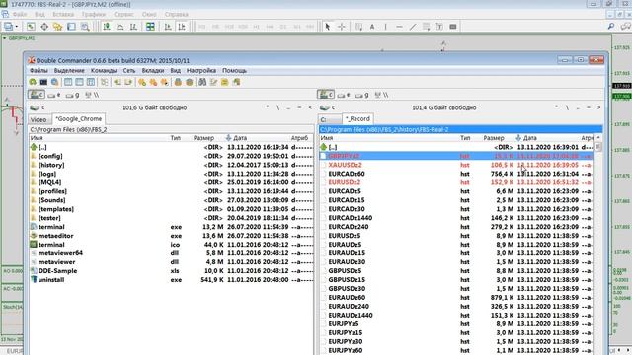Select the trendline drawing tool in MetaTrader
The height and width of the screenshot is (355, 632).
(x=413, y=27)
